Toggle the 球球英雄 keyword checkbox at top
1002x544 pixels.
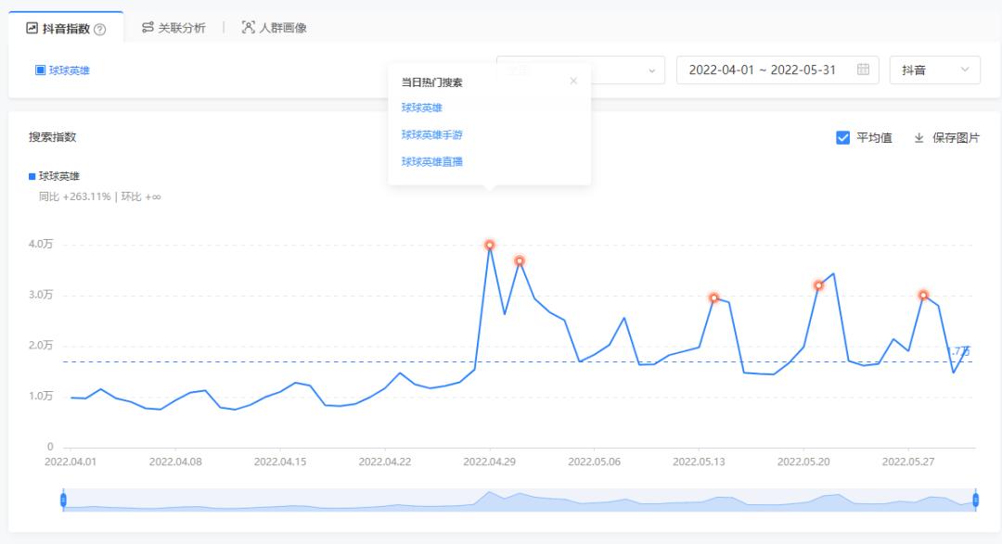[40, 70]
